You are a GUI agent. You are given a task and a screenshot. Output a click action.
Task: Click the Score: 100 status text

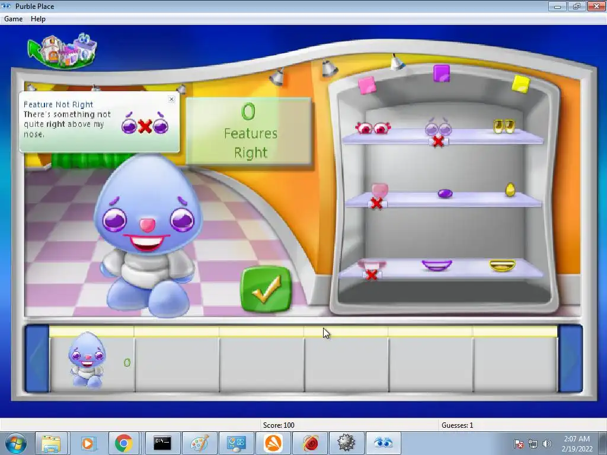point(279,425)
